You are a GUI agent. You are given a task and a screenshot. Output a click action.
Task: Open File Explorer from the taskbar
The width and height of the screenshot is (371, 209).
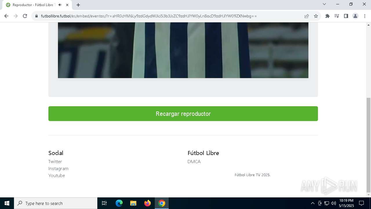click(133, 203)
